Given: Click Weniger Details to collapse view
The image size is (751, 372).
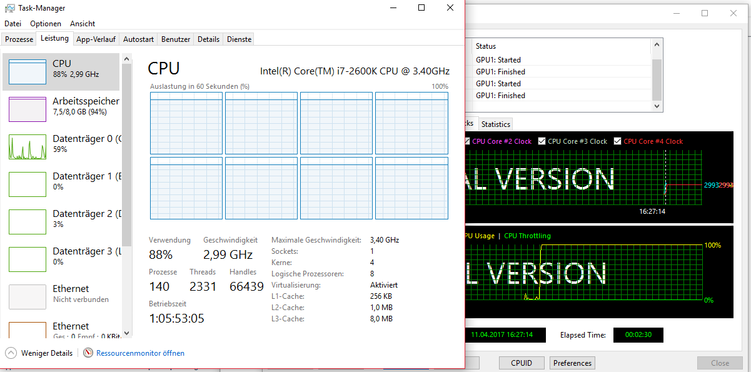Looking at the screenshot, I should pyautogui.click(x=47, y=353).
